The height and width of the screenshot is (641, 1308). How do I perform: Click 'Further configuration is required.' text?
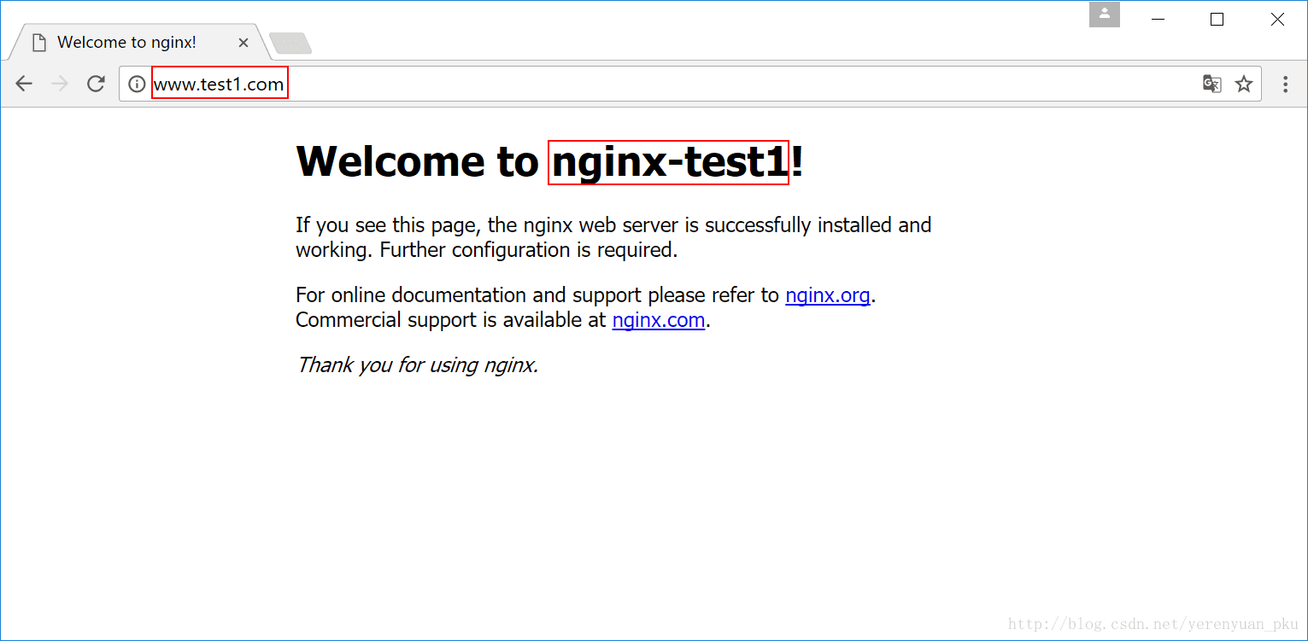tap(528, 250)
